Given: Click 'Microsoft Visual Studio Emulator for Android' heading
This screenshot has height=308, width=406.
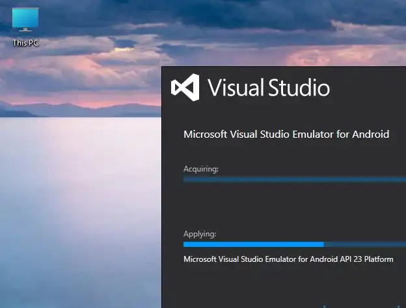Looking at the screenshot, I should point(286,135).
